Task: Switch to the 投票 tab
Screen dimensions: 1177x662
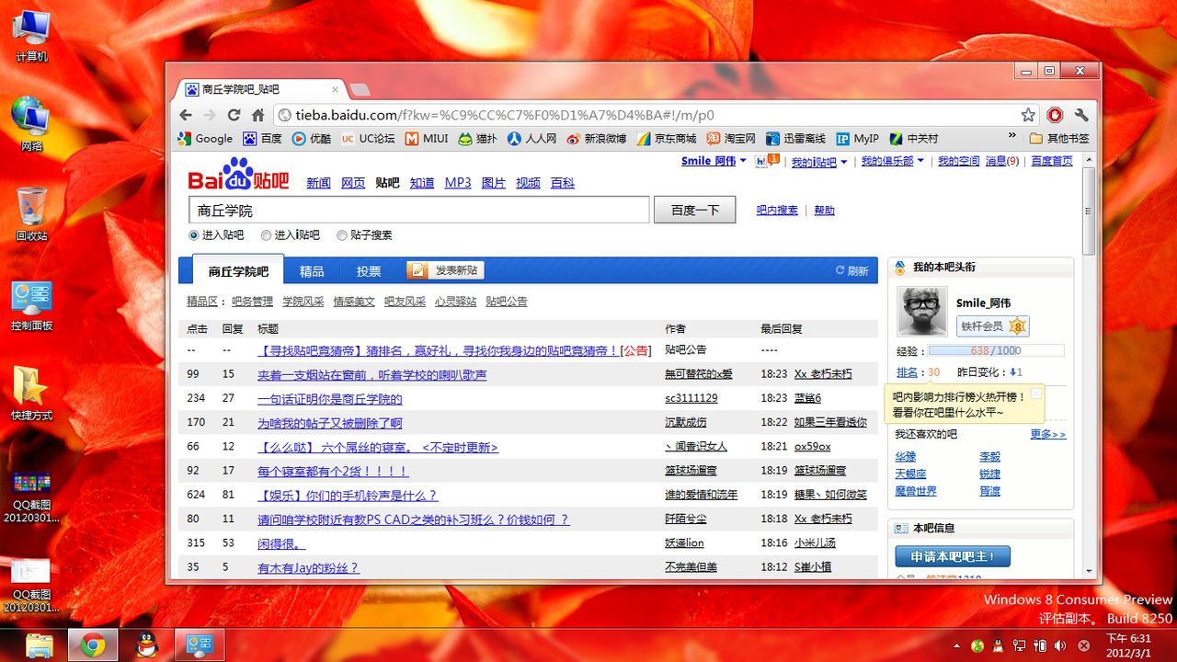Action: coord(369,271)
